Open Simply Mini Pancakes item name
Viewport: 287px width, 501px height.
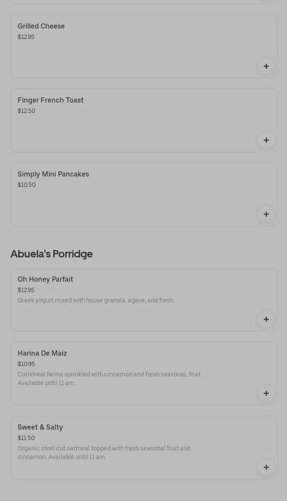53,174
